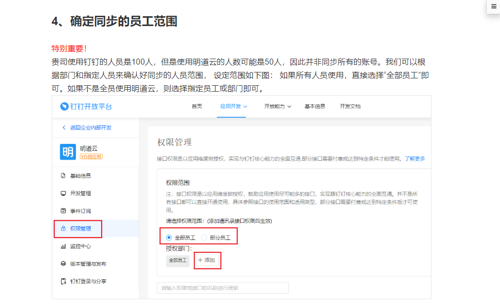The image size is (500, 307).
Task: Select the 部分员工 radio button
Action: click(204, 238)
